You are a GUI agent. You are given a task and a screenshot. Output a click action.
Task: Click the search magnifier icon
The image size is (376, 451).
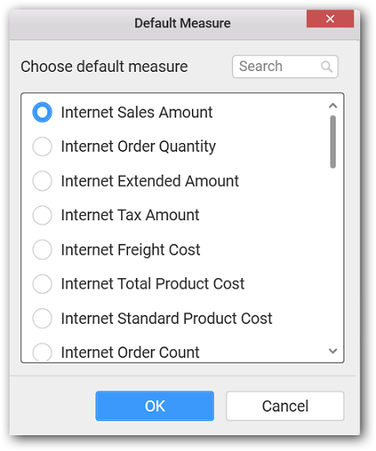click(326, 67)
